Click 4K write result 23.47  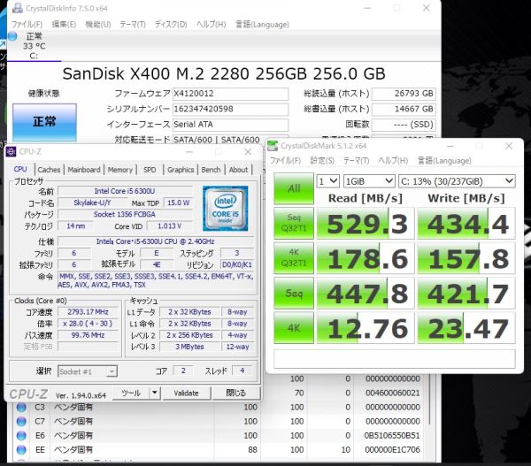click(x=466, y=328)
